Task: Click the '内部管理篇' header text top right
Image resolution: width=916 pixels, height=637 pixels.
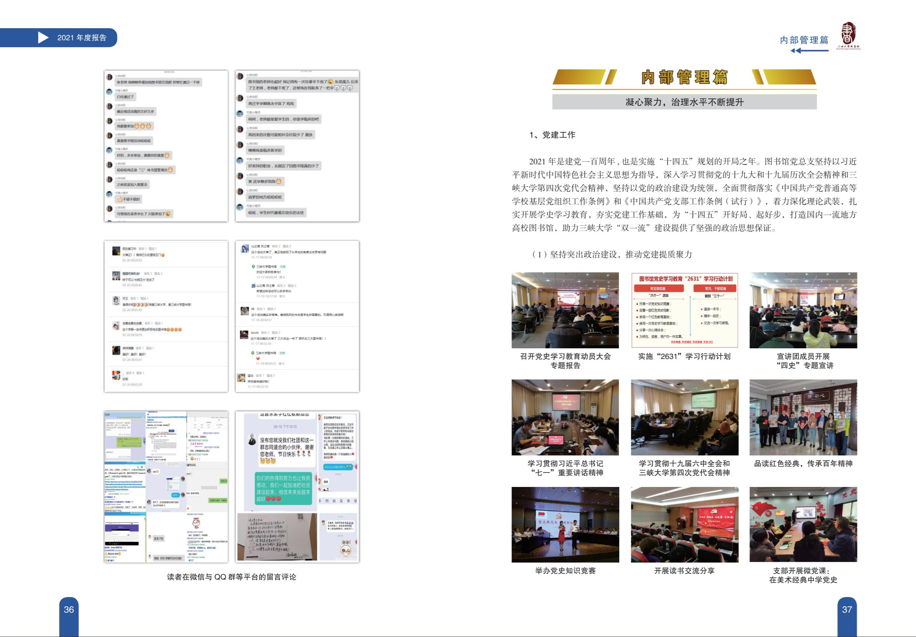Action: (804, 40)
